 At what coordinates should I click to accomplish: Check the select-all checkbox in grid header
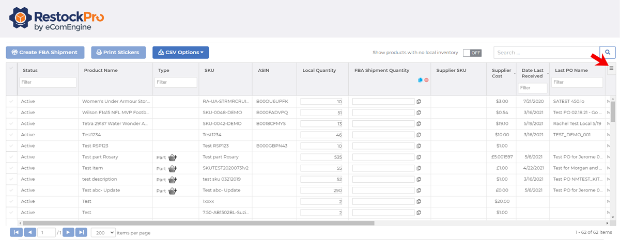(x=11, y=69)
